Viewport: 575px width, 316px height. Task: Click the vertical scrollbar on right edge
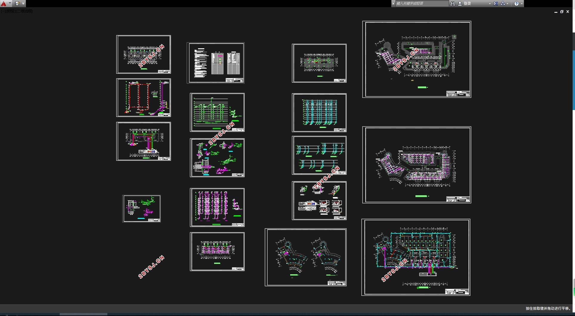[x=574, y=80]
